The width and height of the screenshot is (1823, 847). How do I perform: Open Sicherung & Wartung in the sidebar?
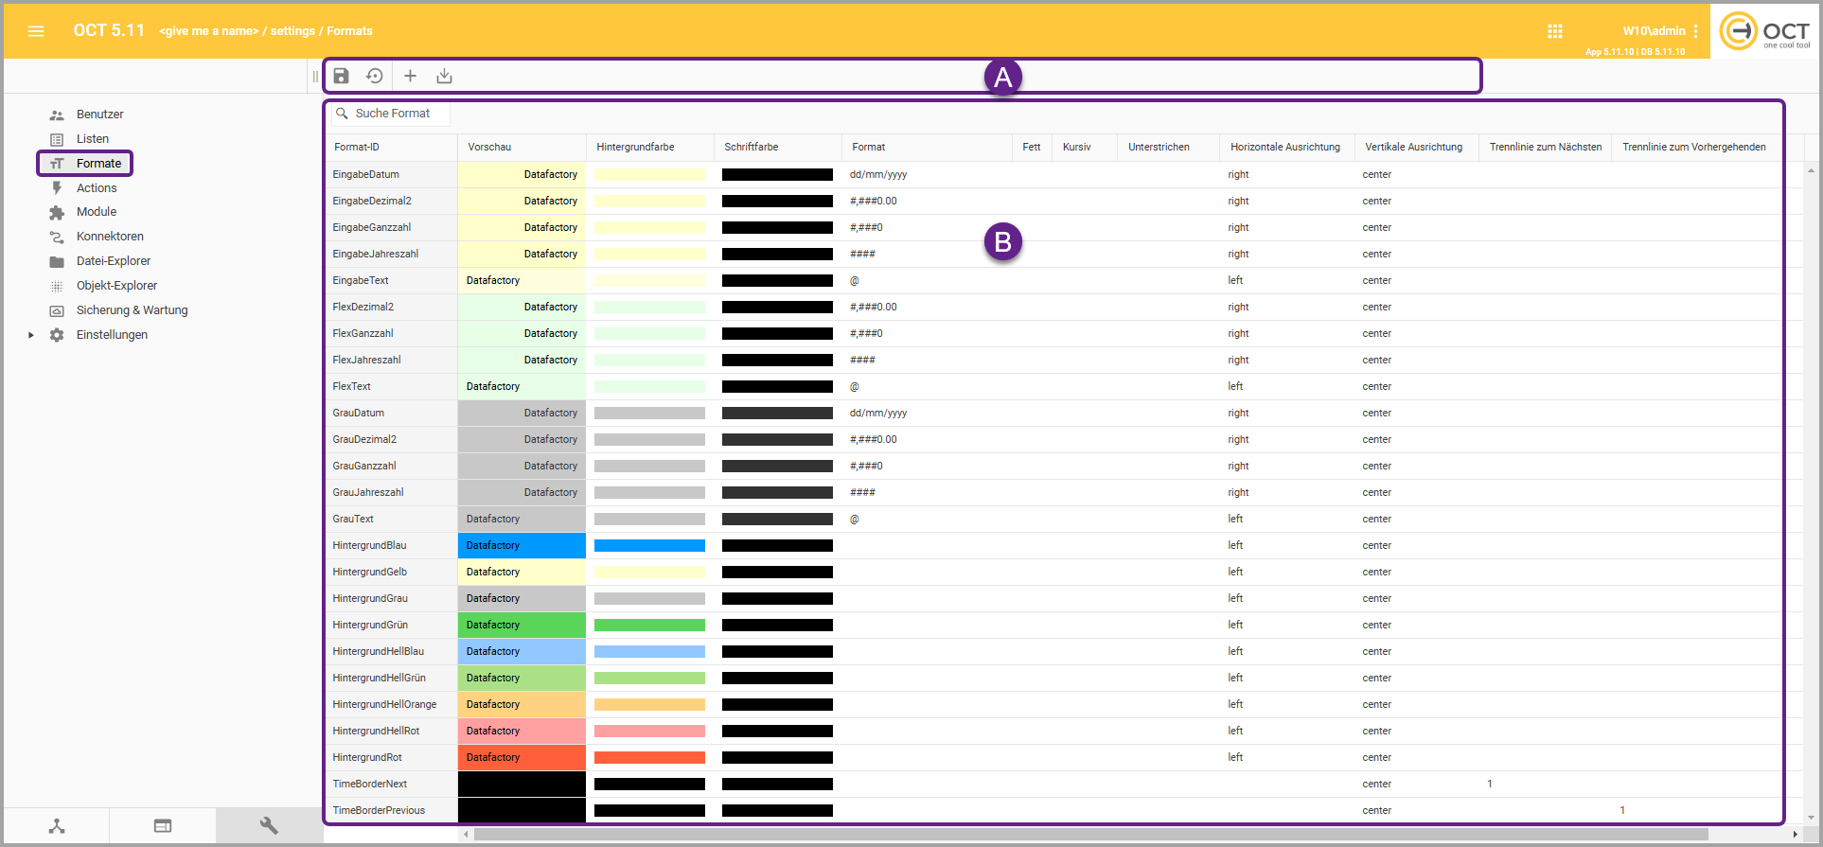[x=132, y=310]
